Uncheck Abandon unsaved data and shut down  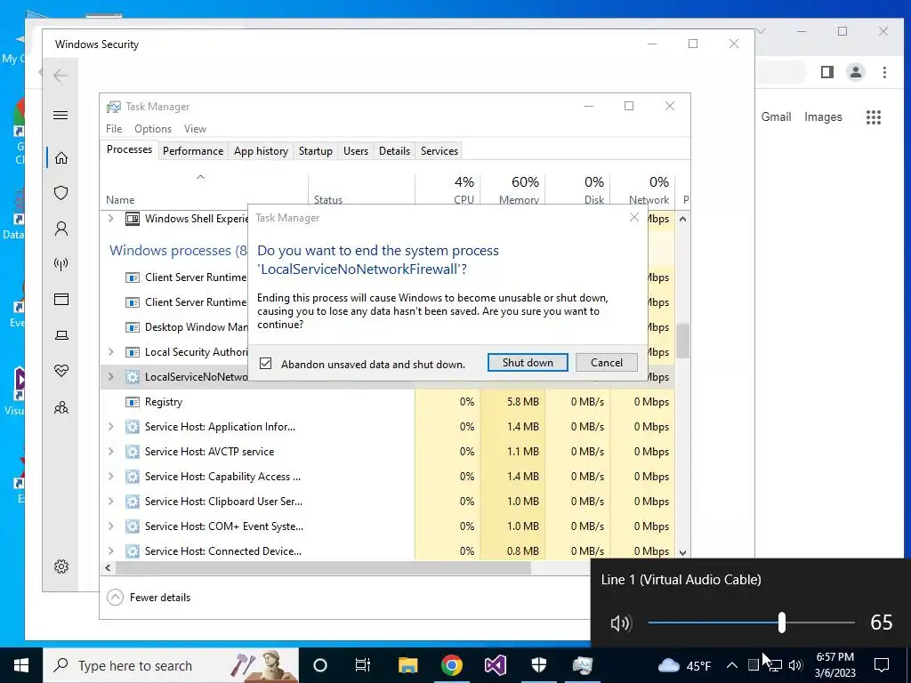pos(265,364)
